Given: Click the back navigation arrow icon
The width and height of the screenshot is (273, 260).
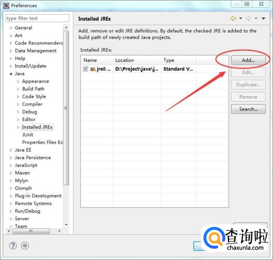Looking at the screenshot, I should (x=233, y=18).
